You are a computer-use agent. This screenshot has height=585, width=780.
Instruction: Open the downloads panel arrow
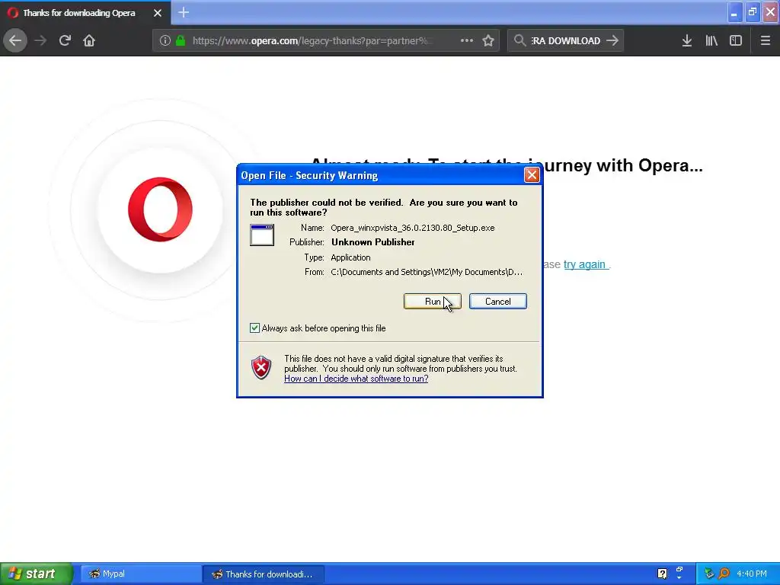[x=687, y=40]
